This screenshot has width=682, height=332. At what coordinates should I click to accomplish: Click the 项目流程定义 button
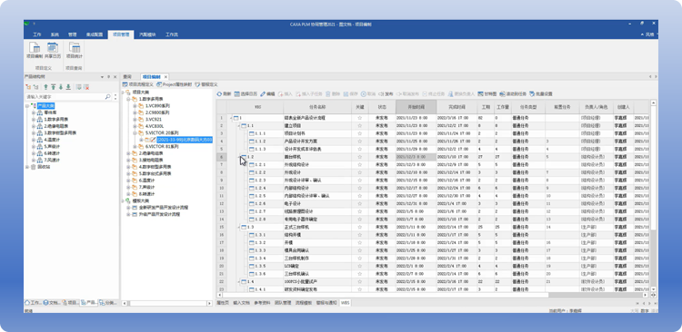click(x=138, y=84)
